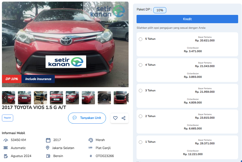This screenshot has height=162, width=242.
Task: Click the Rp. 3.471.000 monthly installment
Action: [193, 51]
